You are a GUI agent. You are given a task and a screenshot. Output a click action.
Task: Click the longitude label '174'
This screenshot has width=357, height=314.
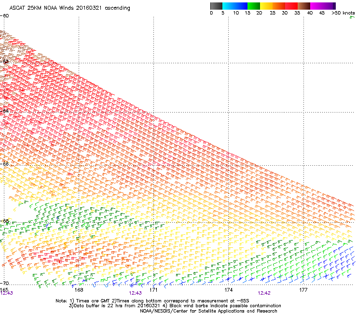pos(228,290)
